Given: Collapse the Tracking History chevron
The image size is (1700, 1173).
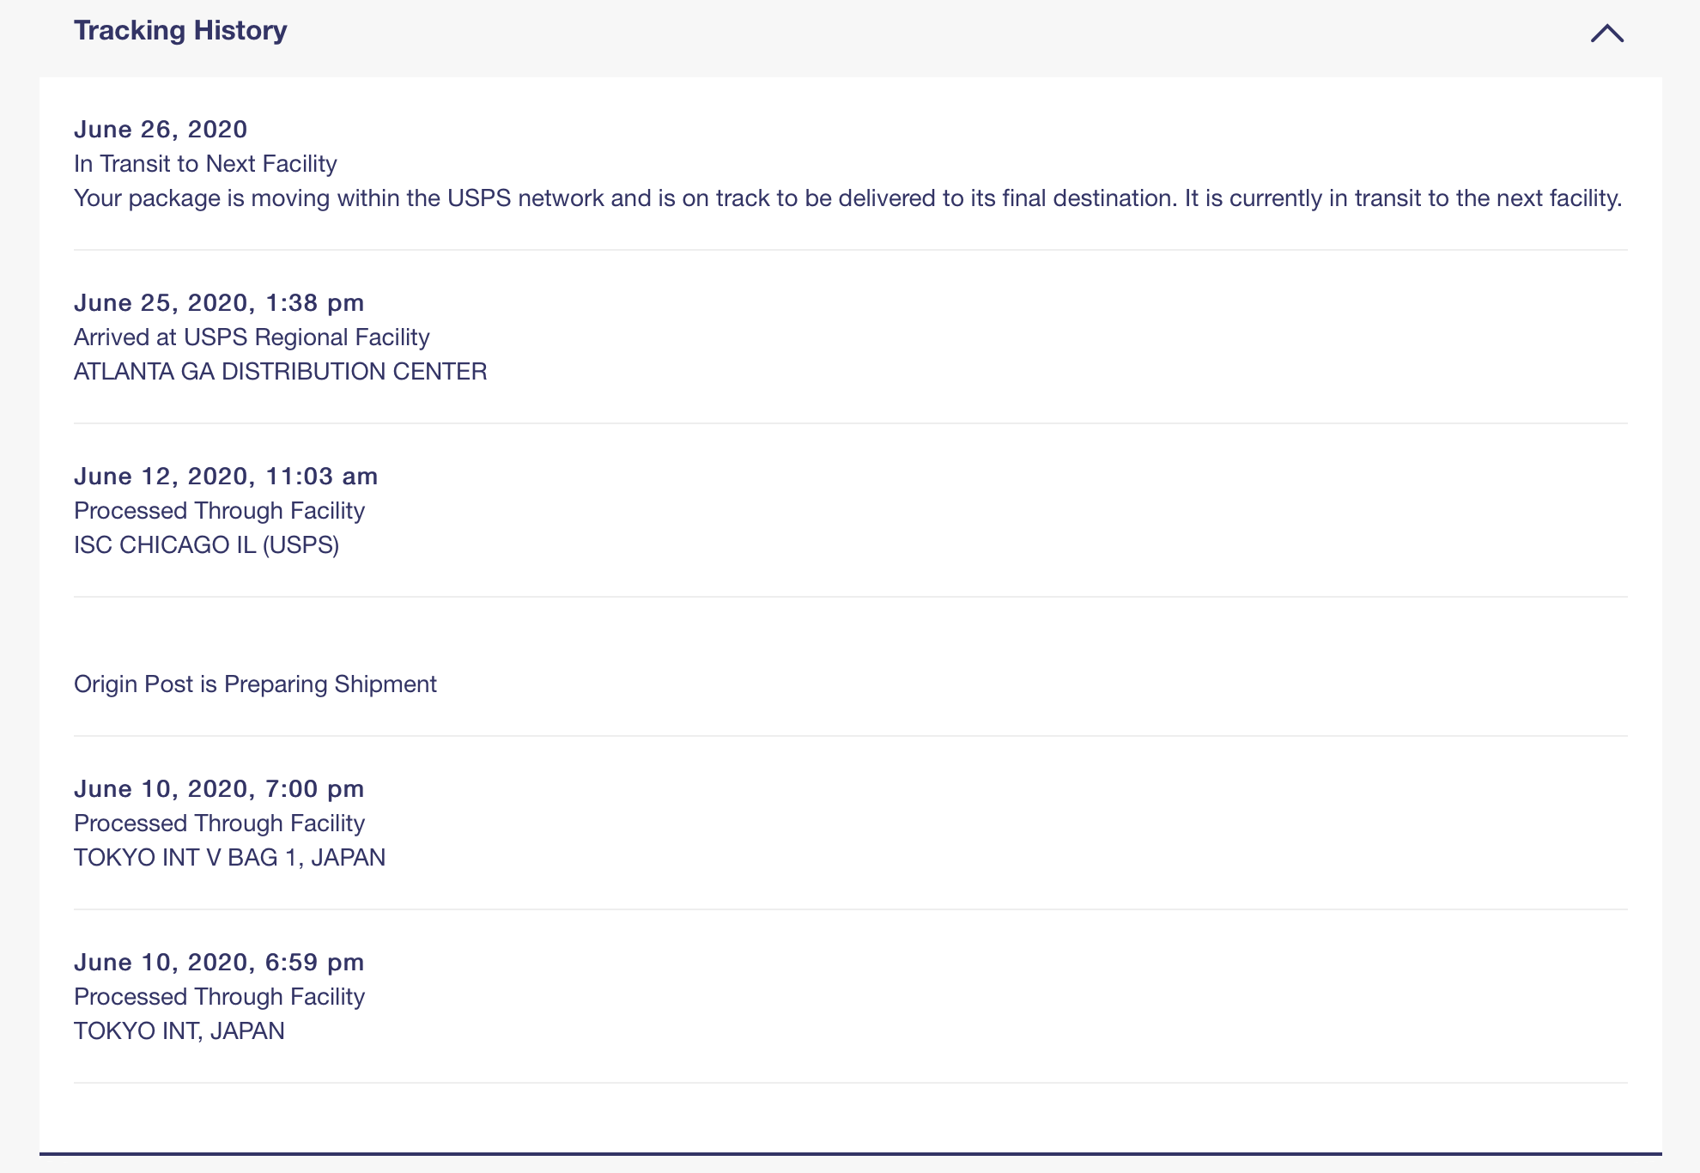Looking at the screenshot, I should point(1606,33).
